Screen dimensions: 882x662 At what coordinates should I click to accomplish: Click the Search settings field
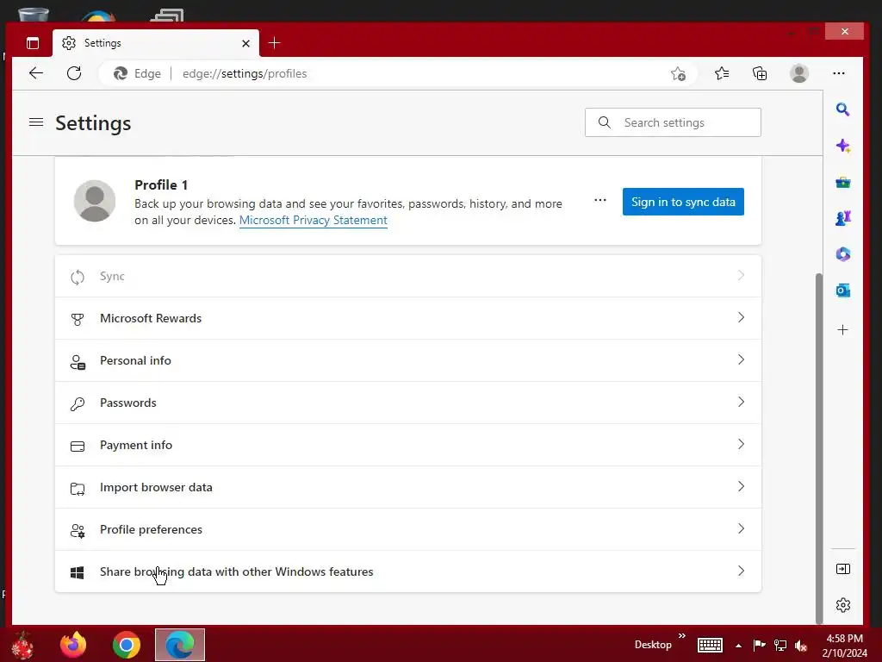point(673,122)
